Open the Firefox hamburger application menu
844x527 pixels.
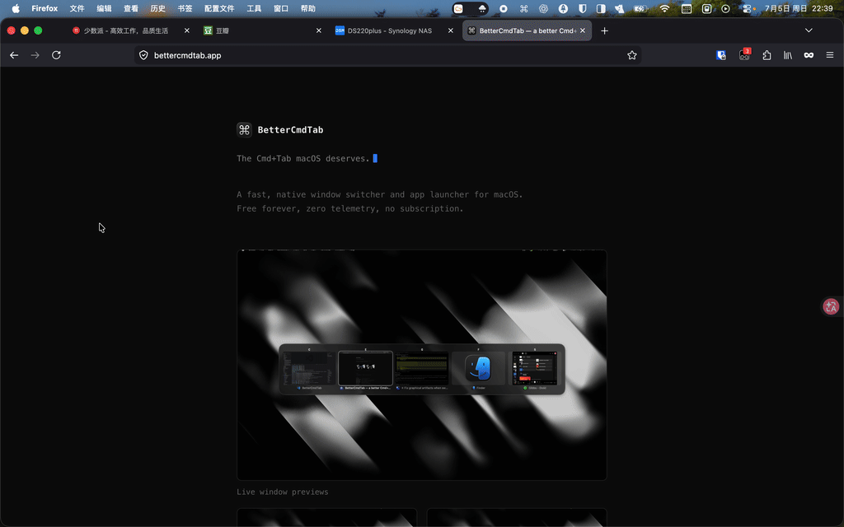tap(829, 55)
